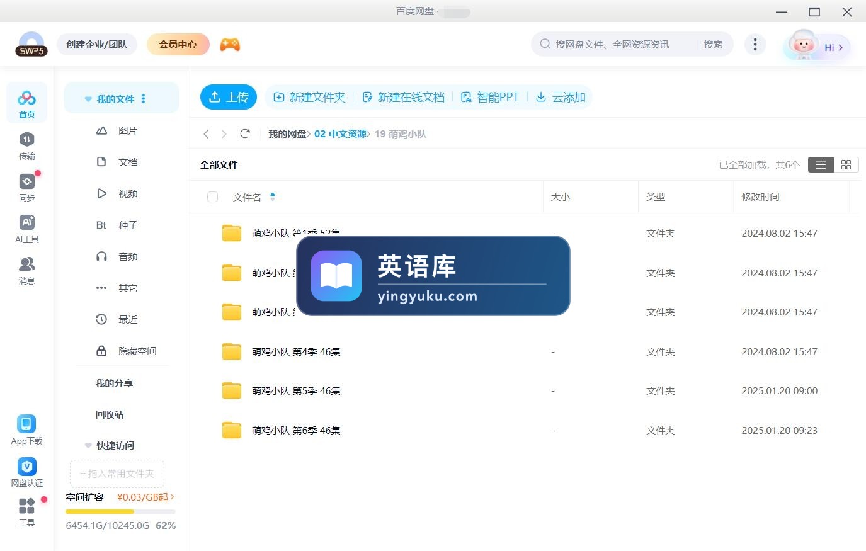Go back with the left arrow
Viewport: 866px width, 551px height.
coord(206,133)
